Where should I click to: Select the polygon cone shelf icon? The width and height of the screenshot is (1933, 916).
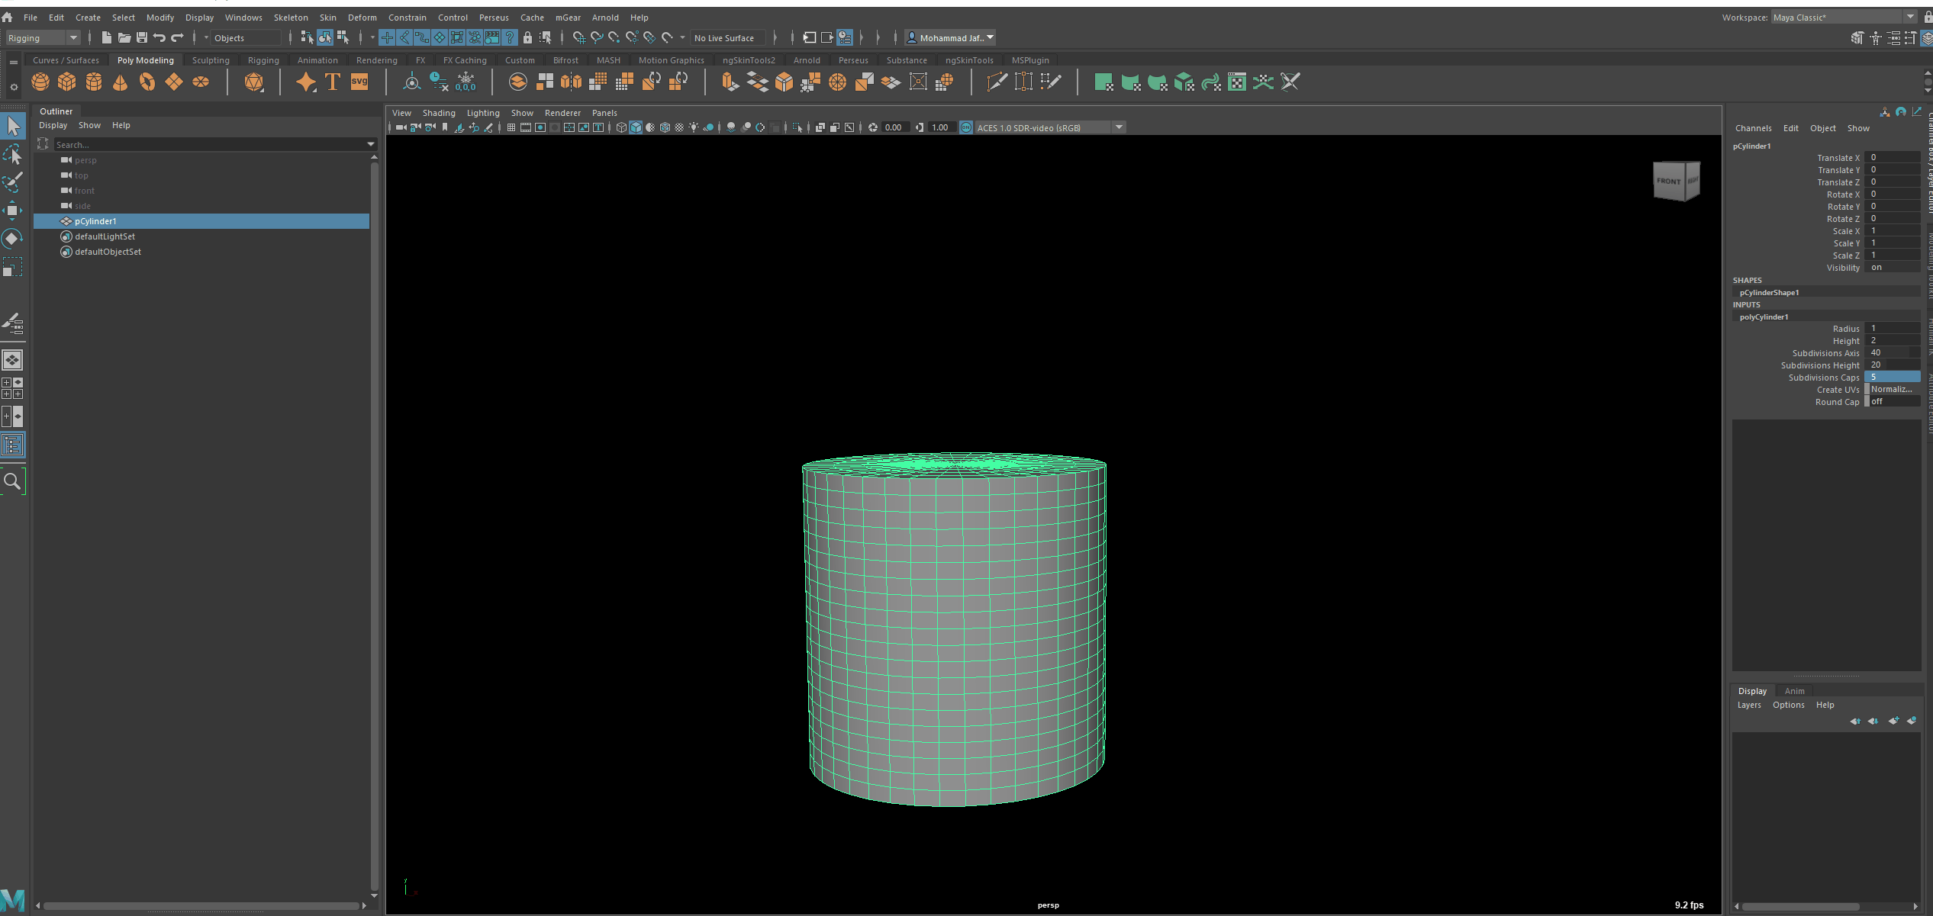(121, 82)
